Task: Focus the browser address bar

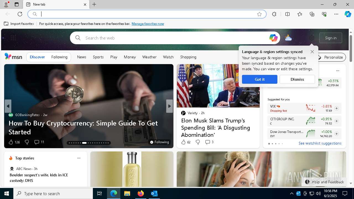Action: coord(147,14)
